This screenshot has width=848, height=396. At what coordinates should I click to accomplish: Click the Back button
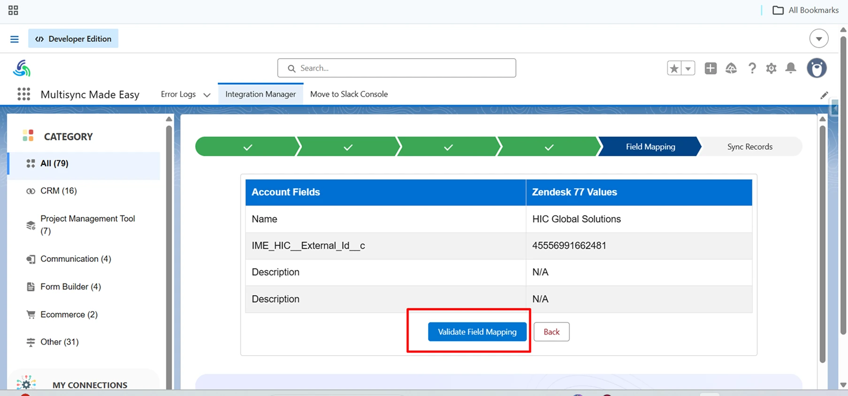coord(551,332)
